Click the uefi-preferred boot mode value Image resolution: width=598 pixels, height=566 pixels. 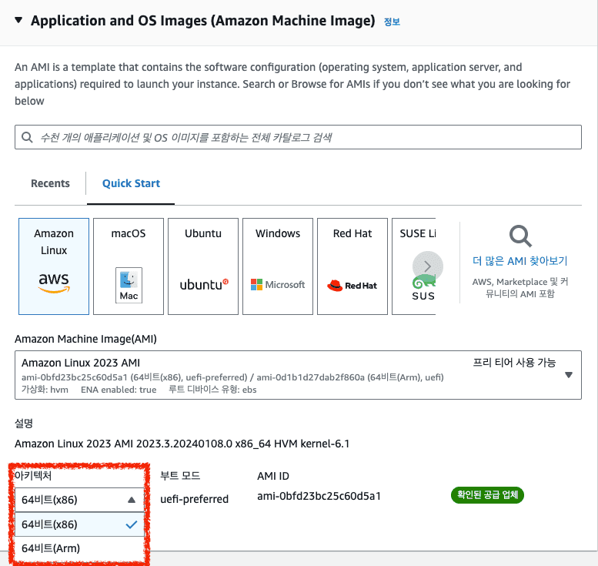coord(194,499)
